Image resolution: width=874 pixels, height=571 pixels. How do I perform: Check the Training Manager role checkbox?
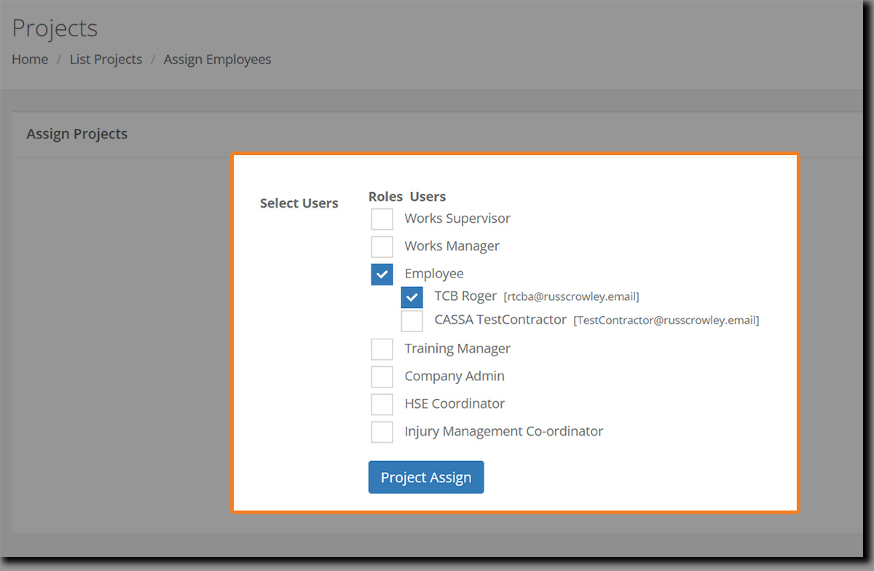(x=382, y=349)
